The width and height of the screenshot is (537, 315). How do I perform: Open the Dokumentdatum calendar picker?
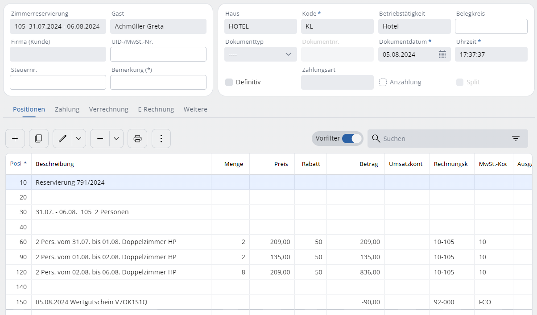[x=442, y=54]
